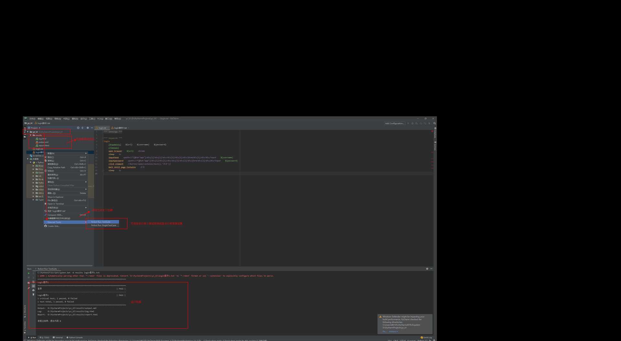
Task: Open the Project panel settings gear
Action: [88, 128]
